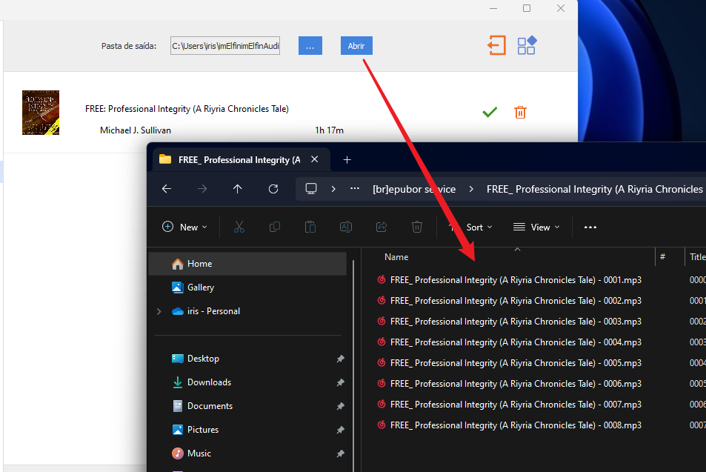Open the New item dropdown

[x=184, y=227]
